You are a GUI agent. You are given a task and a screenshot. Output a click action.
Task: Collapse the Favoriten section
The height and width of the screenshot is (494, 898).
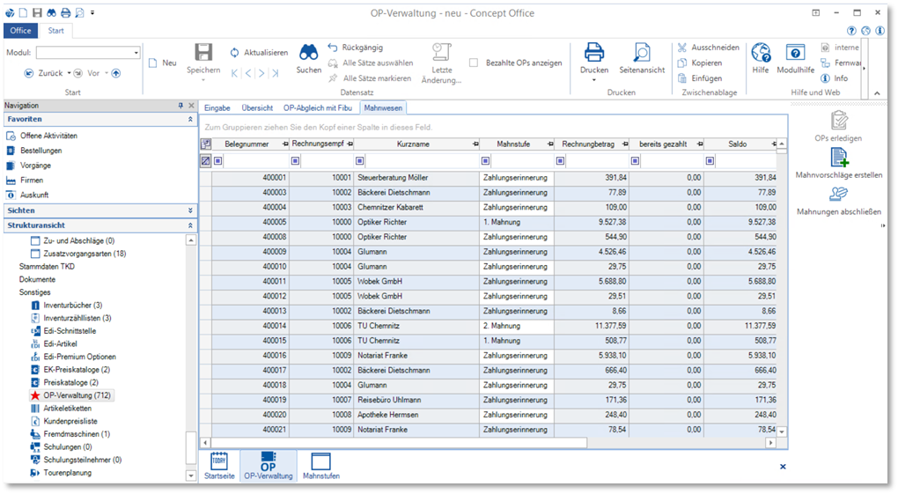(x=190, y=119)
